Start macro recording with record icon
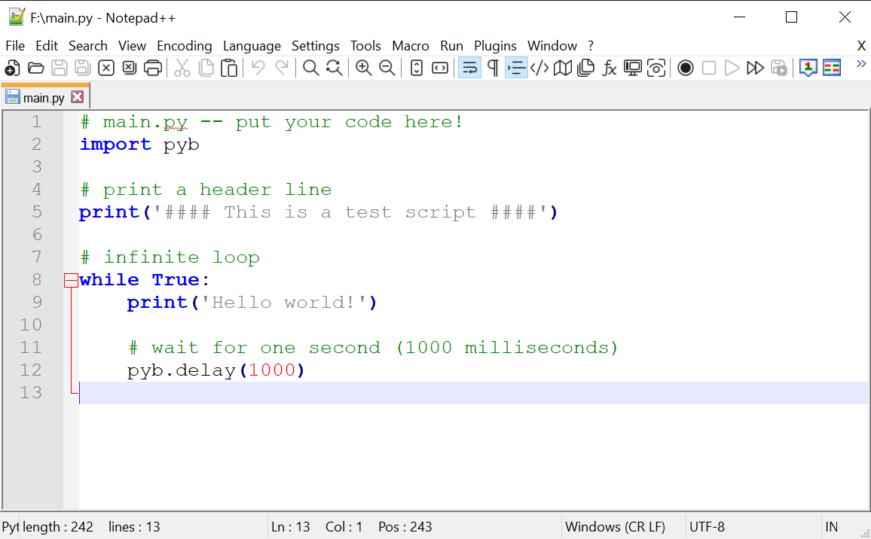Viewport: 871px width, 539px height. 685,69
